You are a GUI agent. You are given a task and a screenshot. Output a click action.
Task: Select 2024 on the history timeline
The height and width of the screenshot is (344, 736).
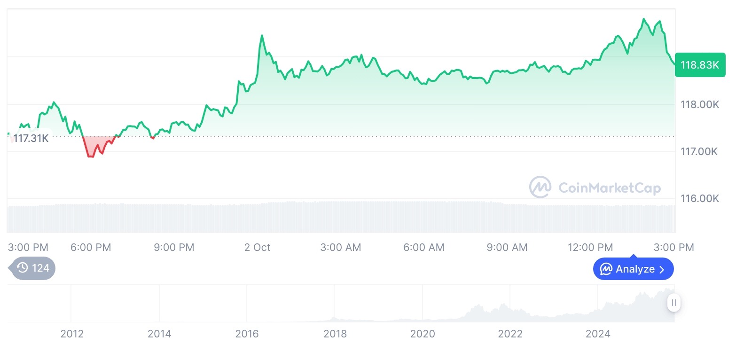click(x=598, y=334)
